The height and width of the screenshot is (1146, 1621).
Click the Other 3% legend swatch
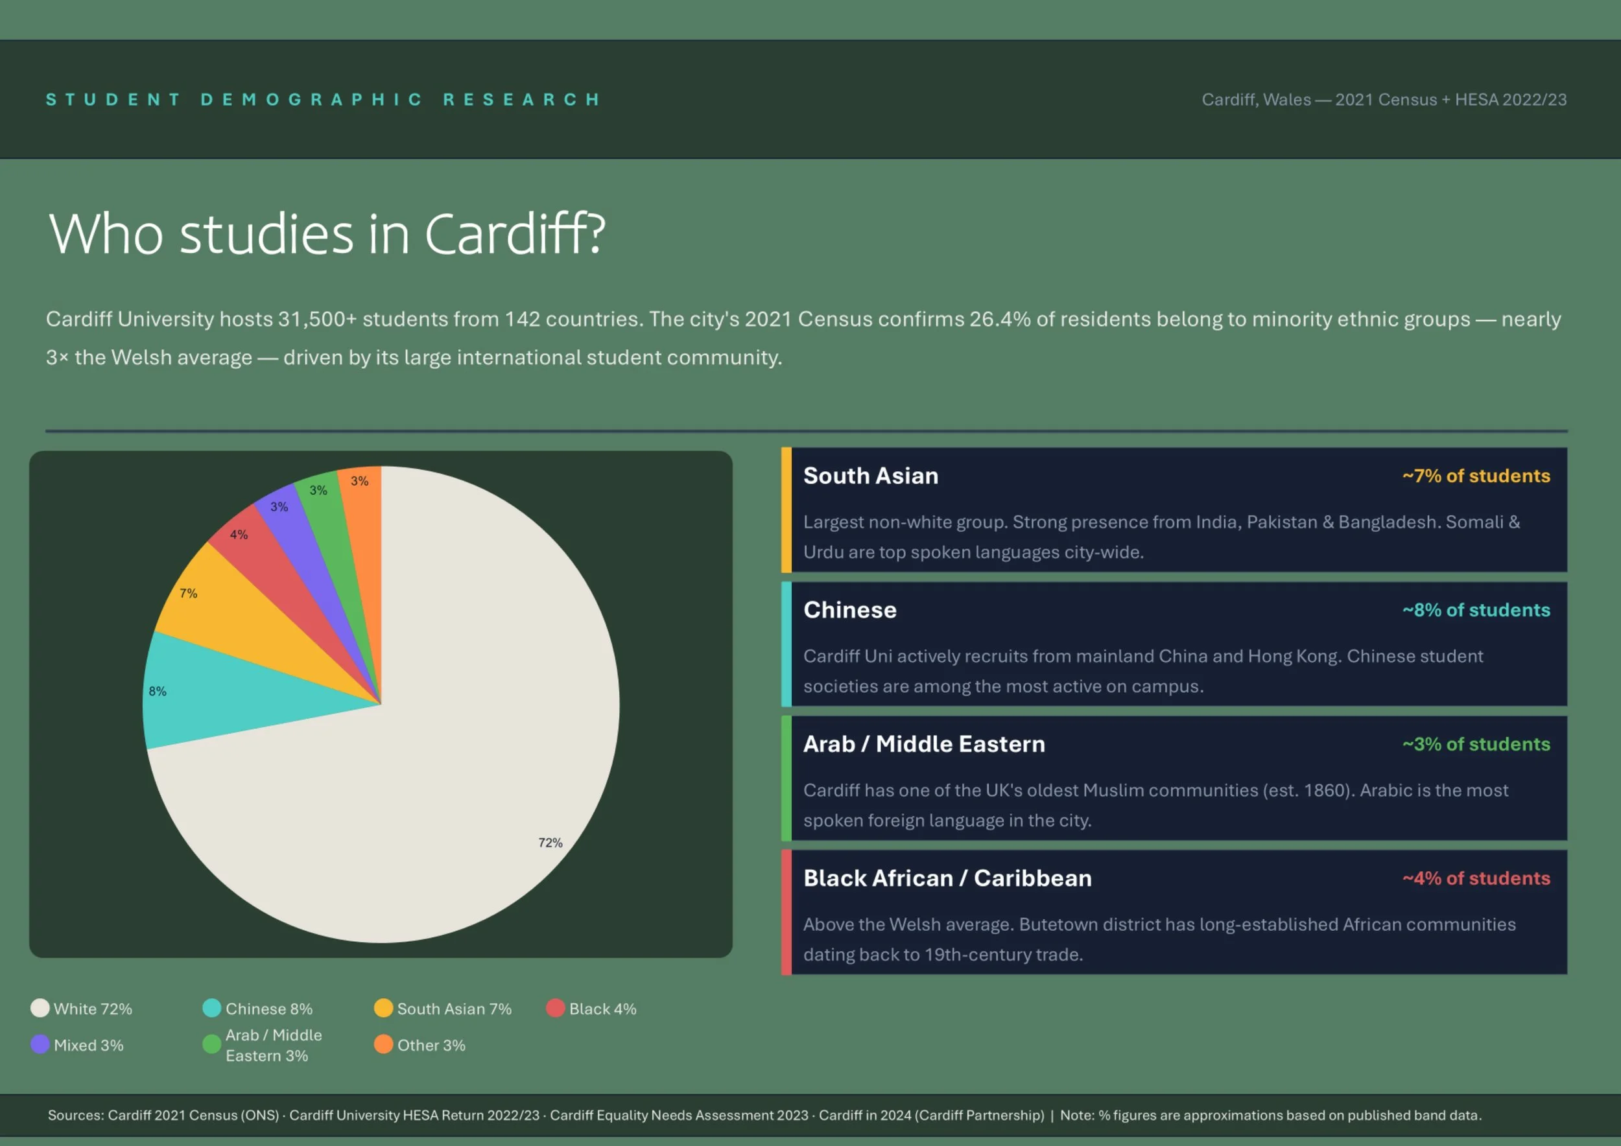tap(383, 1044)
